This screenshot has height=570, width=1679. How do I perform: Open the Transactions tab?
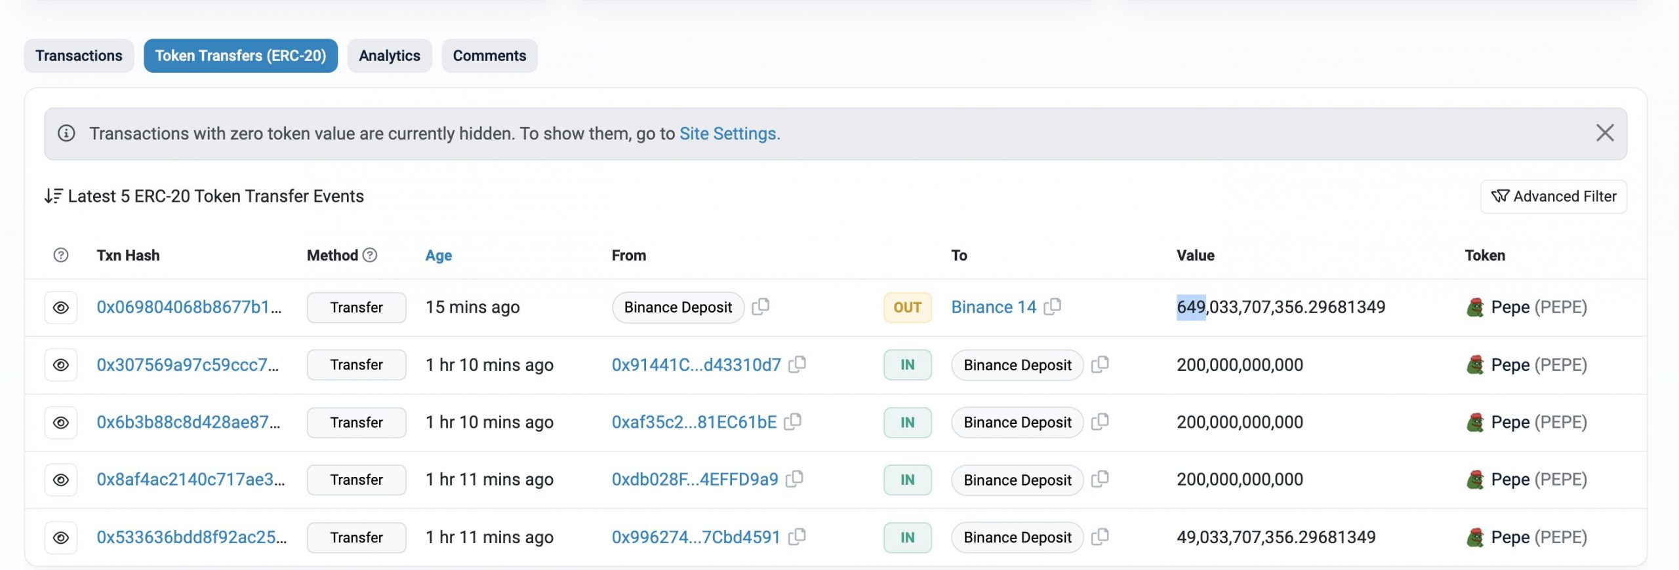pos(79,56)
